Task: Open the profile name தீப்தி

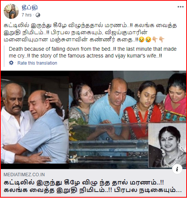Action: point(30,8)
